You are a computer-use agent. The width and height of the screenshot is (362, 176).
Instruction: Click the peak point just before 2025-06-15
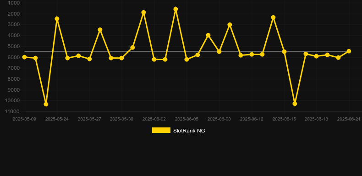(273, 17)
